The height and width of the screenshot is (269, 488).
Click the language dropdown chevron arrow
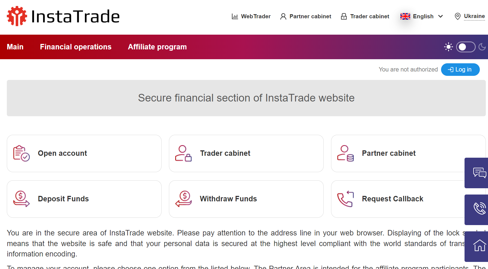point(441,16)
